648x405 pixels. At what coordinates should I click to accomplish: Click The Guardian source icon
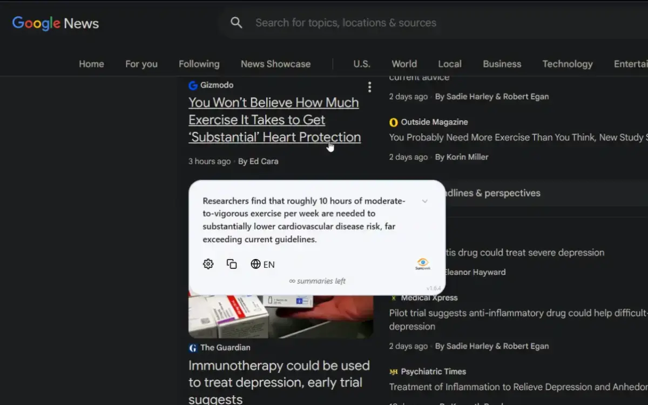coord(193,348)
